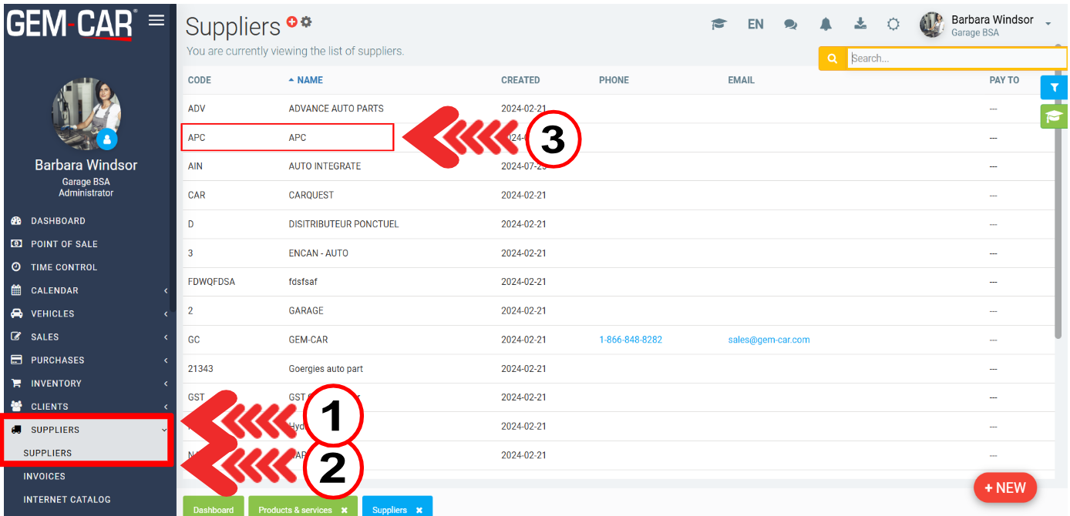Switch to the Dashboard tab at bottom
Viewport: 1070px width, 516px height.
click(214, 509)
